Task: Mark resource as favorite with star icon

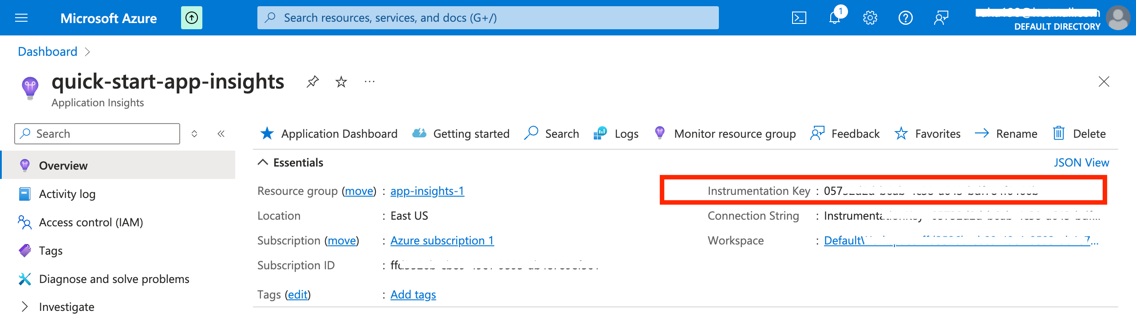Action: click(341, 81)
